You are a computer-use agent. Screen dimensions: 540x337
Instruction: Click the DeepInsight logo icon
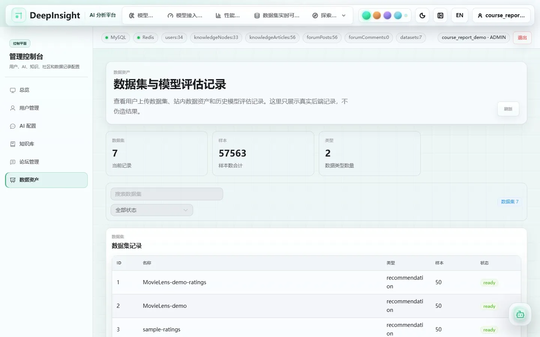tap(19, 15)
